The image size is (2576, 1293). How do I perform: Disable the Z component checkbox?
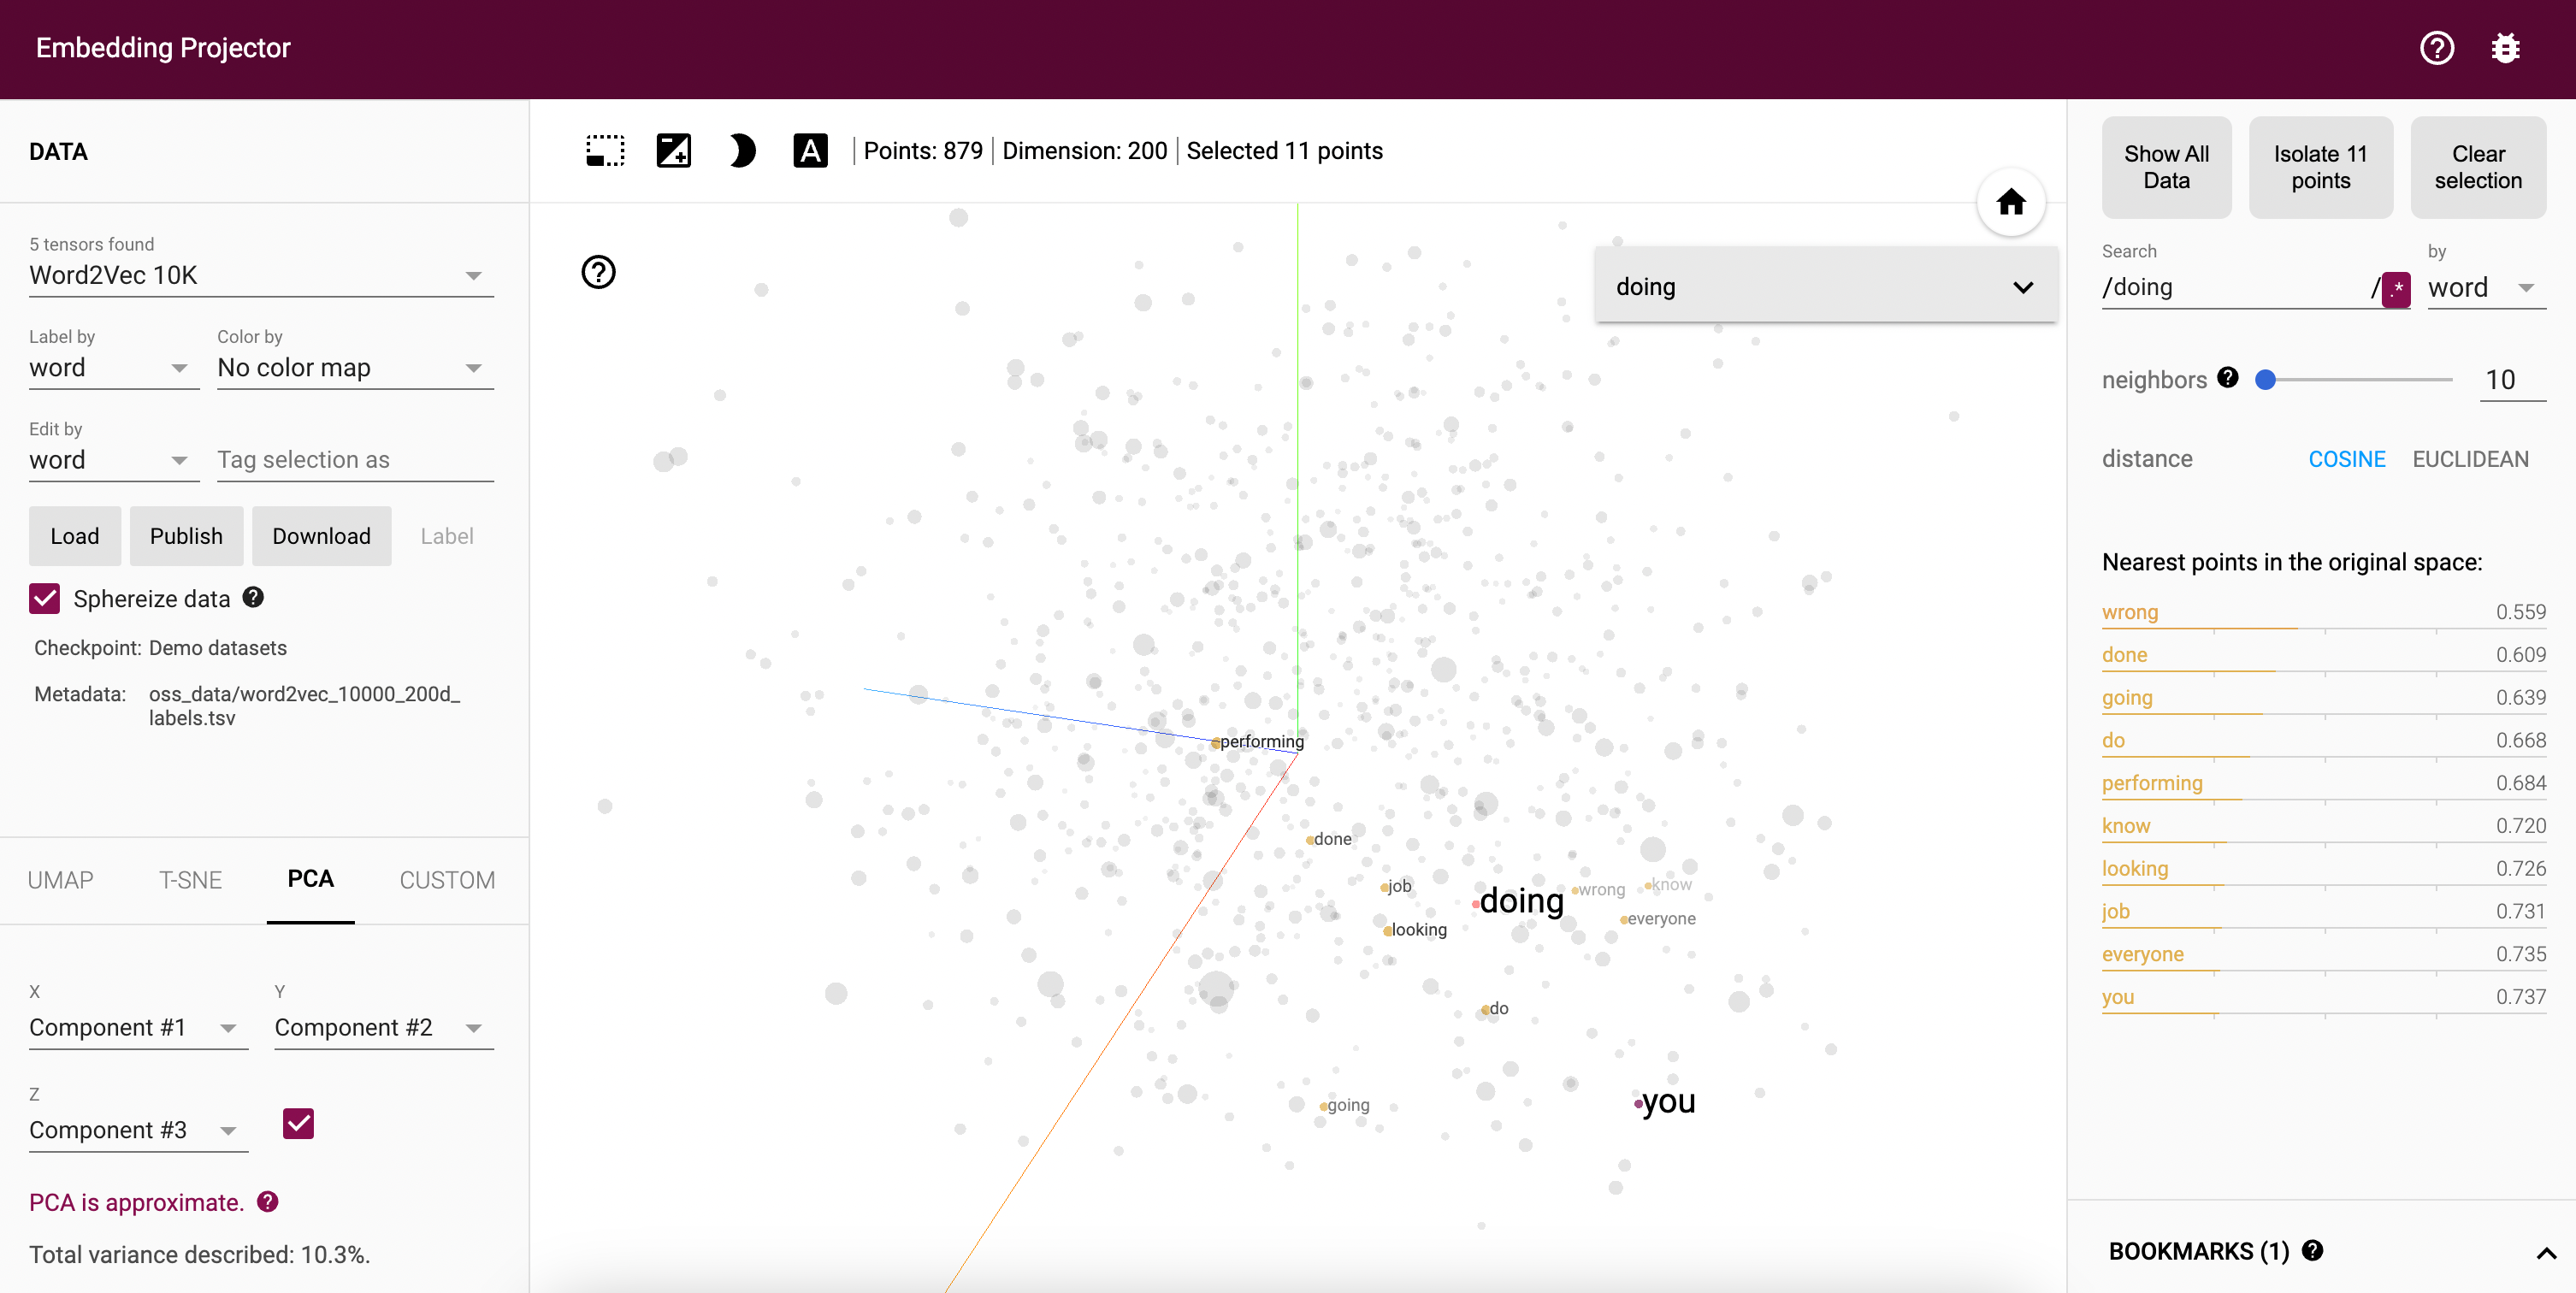[x=298, y=1123]
